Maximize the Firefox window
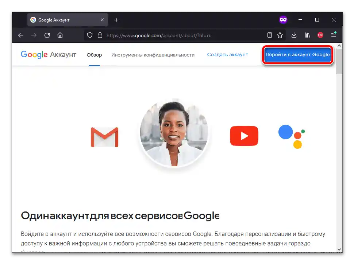This screenshot has height=264, width=354. [x=317, y=20]
